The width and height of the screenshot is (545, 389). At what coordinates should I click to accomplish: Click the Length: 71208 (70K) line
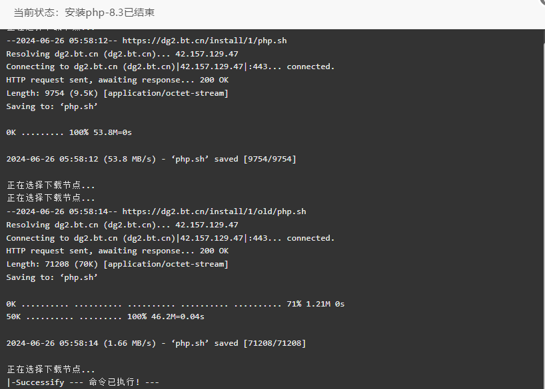point(117,264)
